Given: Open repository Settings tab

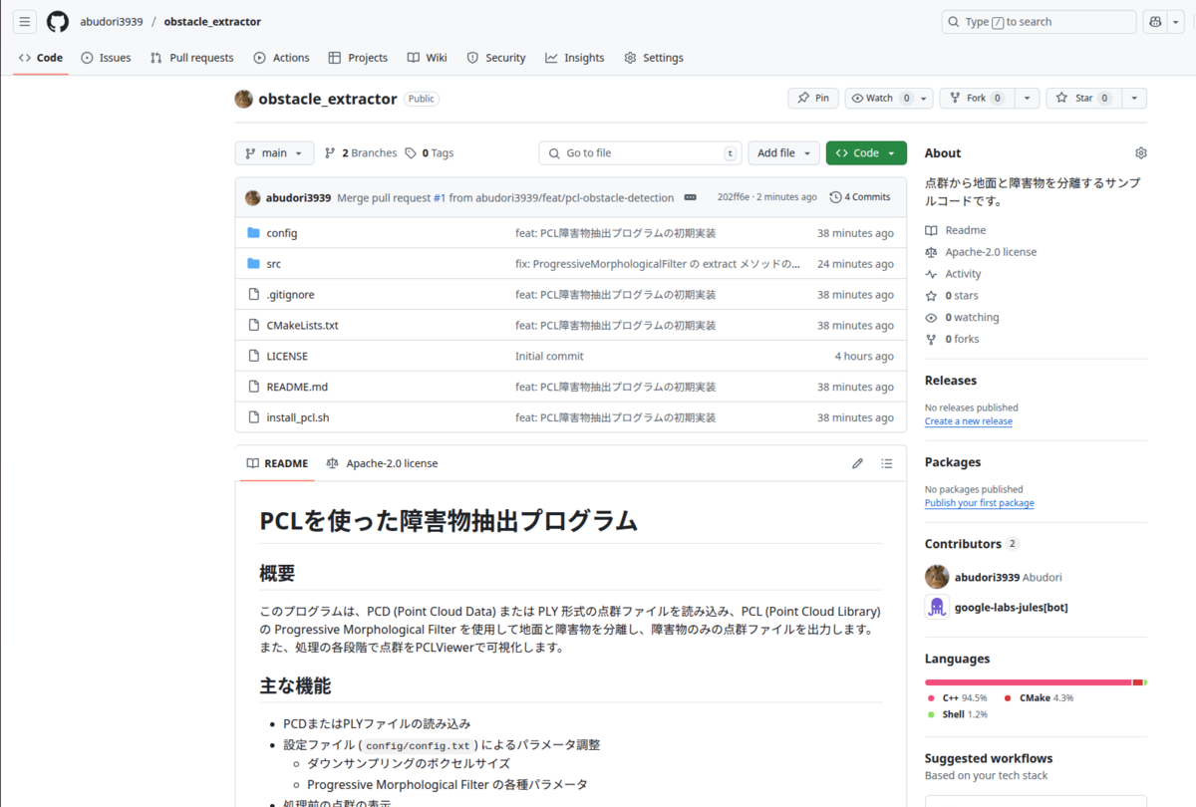Looking at the screenshot, I should (x=654, y=58).
